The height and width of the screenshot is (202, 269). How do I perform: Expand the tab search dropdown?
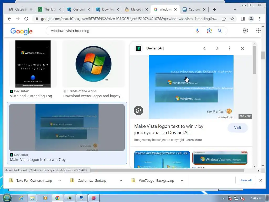click(235, 9)
